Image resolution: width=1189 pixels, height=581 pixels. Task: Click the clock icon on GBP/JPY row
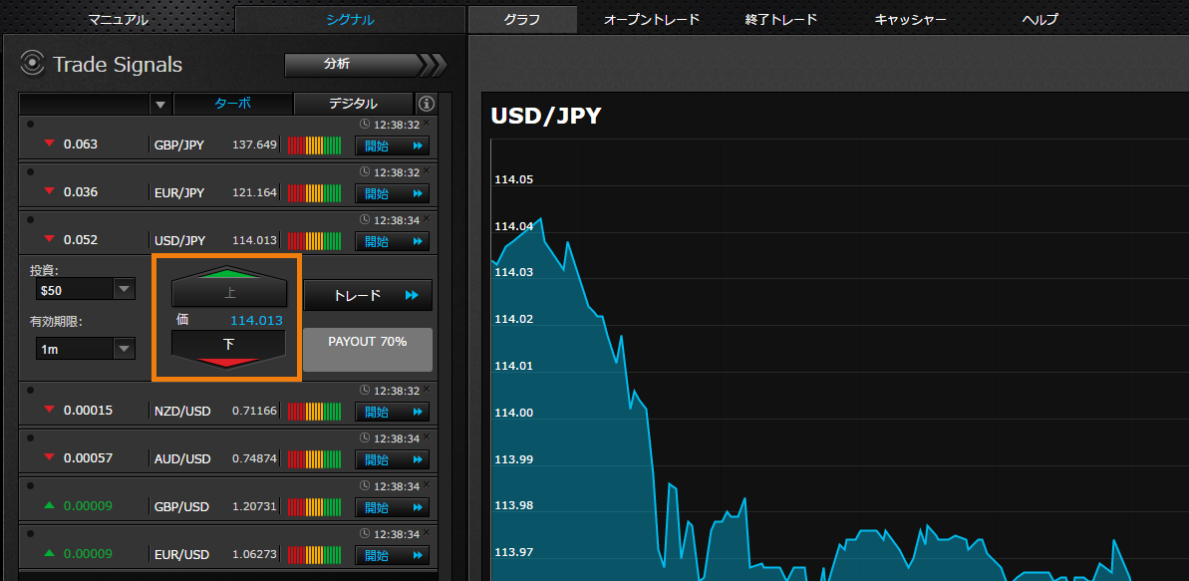(365, 124)
